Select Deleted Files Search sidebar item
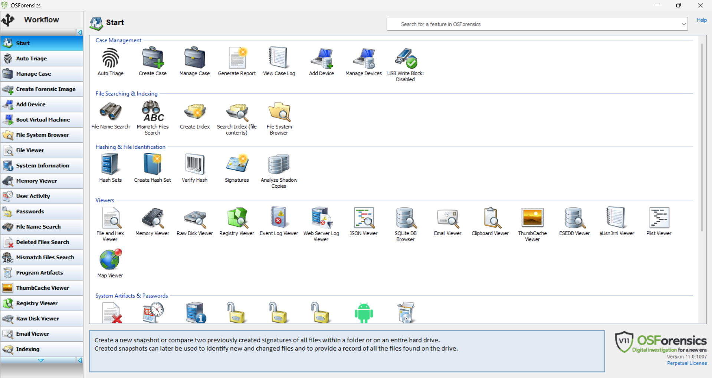 42,242
